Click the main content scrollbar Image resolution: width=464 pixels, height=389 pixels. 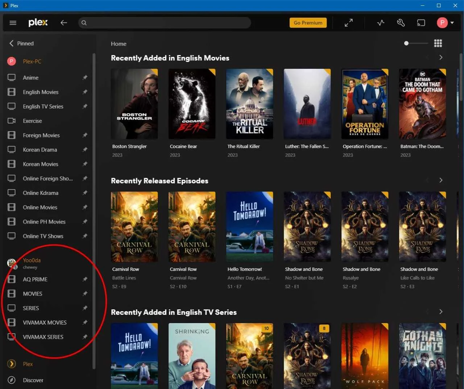pos(461,77)
